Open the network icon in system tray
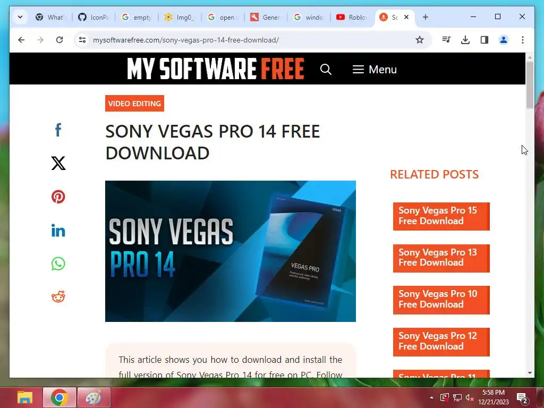544x408 pixels. point(457,397)
